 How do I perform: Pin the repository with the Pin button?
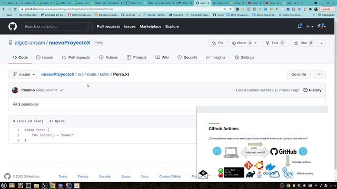[x=217, y=43]
